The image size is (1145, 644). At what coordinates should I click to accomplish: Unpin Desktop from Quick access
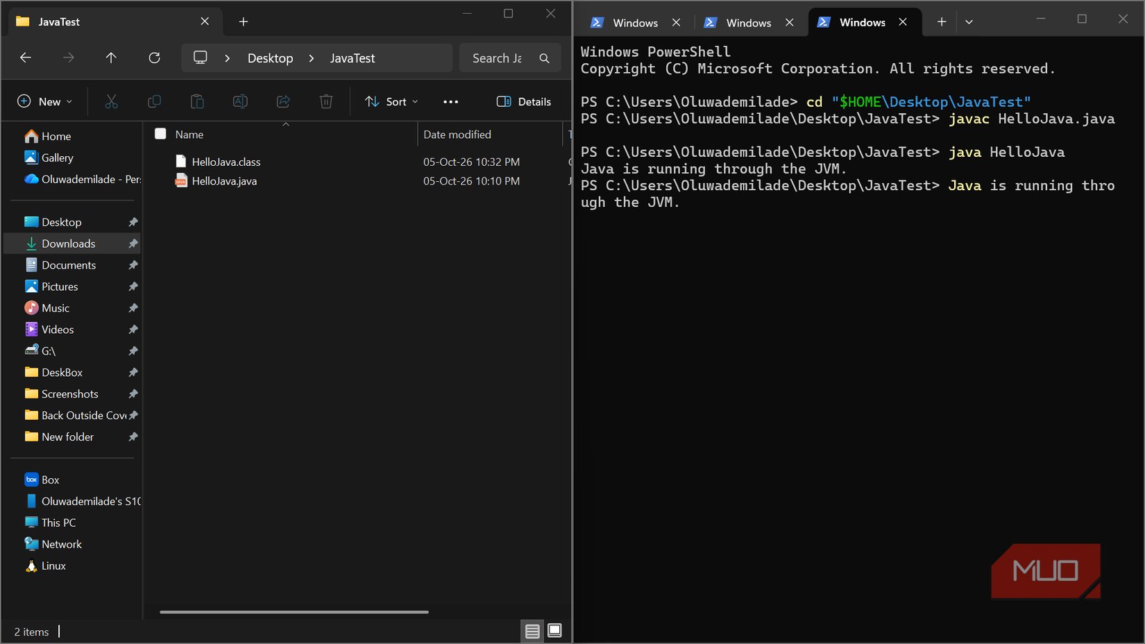coord(133,222)
